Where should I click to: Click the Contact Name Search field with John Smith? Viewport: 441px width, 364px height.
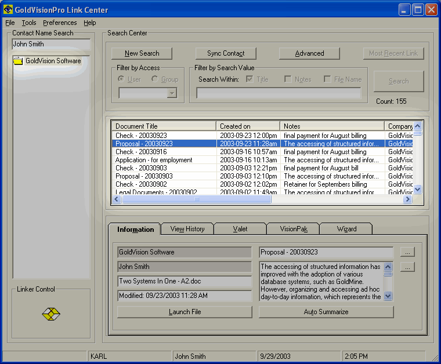(x=51, y=44)
